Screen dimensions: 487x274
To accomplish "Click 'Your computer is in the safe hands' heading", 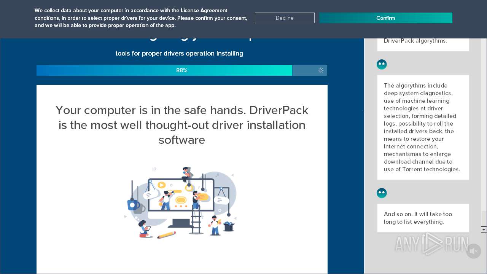I will coord(182,125).
